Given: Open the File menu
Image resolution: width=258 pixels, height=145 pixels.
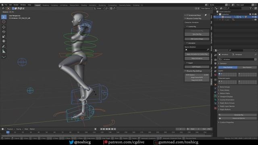Looking at the screenshot, I should click(x=6, y=5).
